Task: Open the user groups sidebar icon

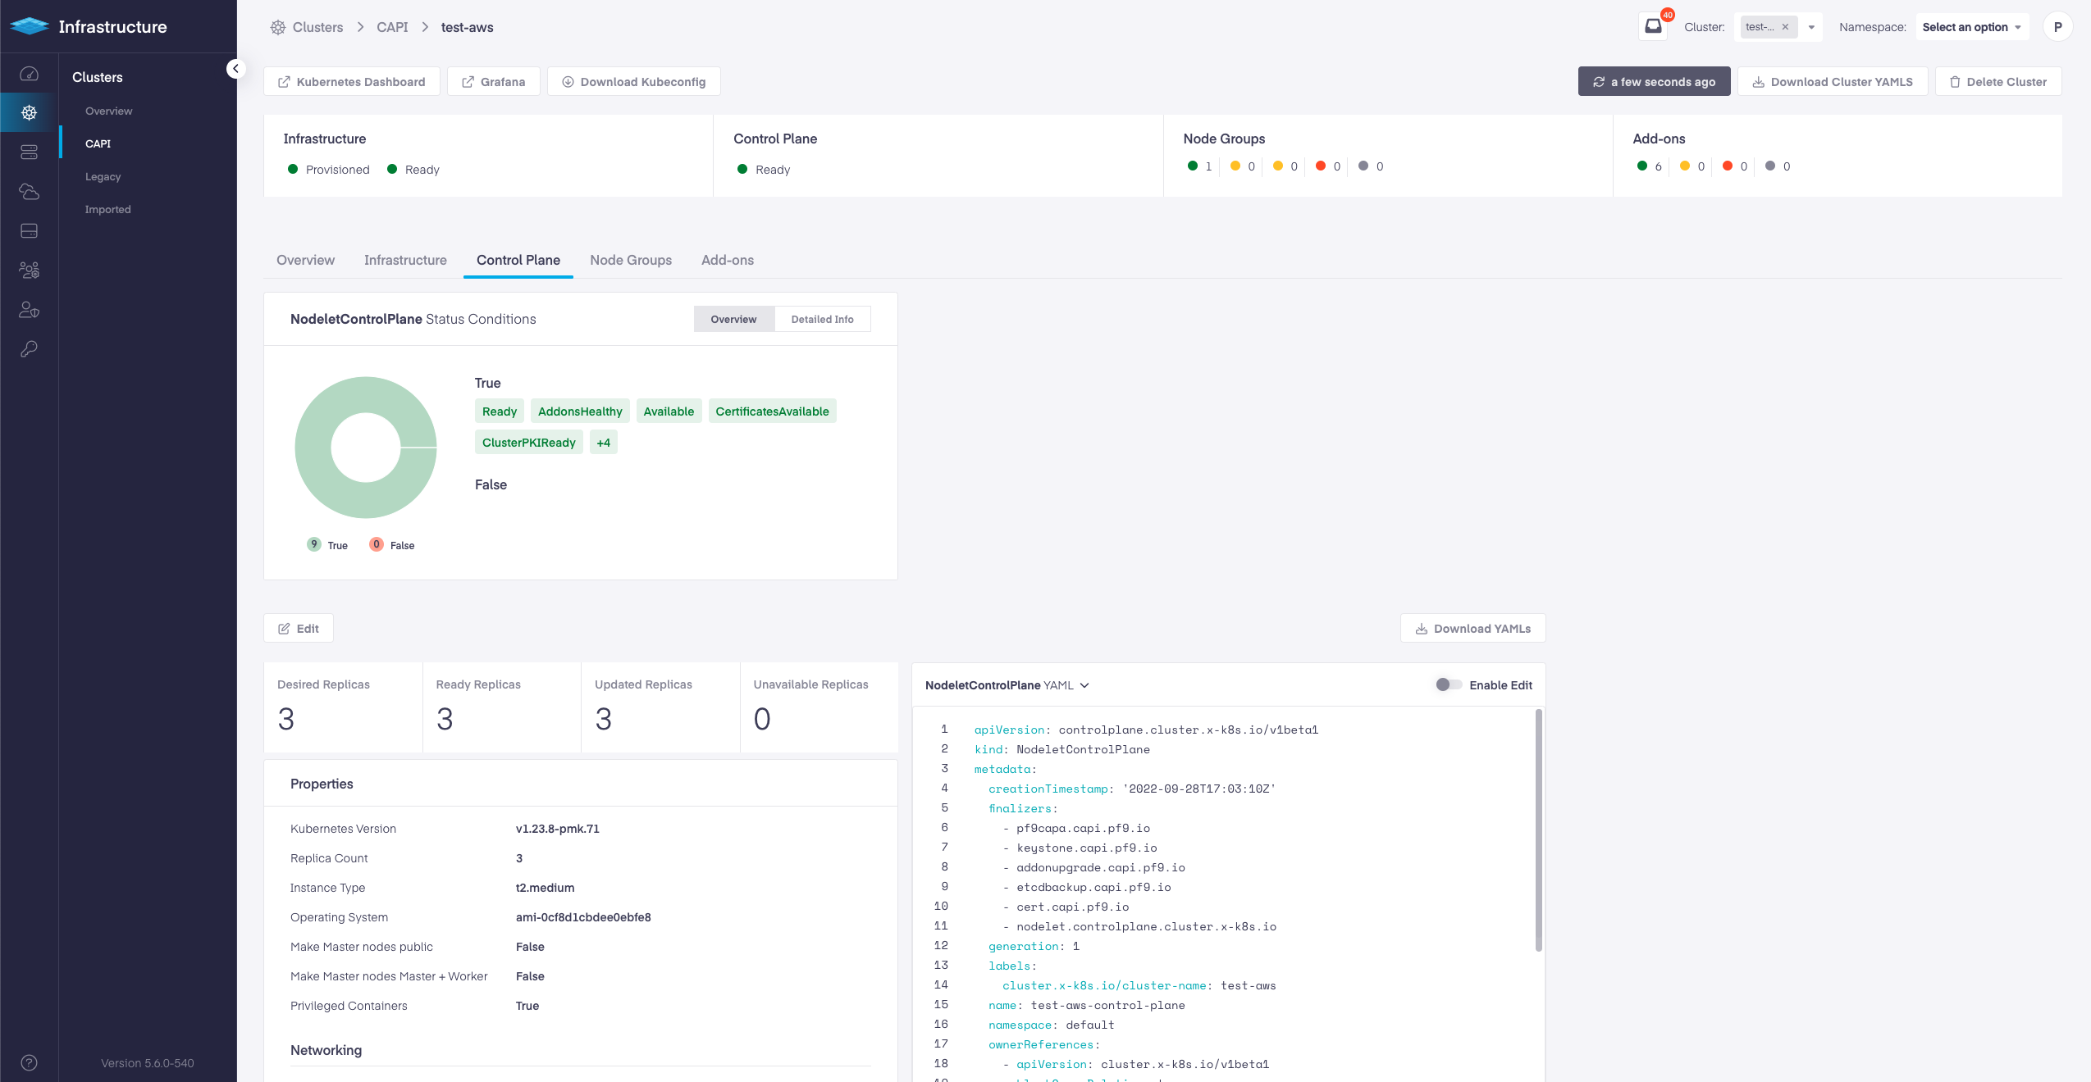Action: [x=29, y=270]
